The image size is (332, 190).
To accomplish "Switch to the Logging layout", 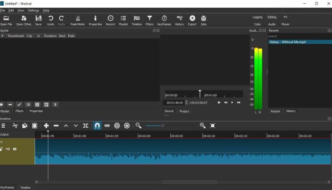I will click(258, 17).
